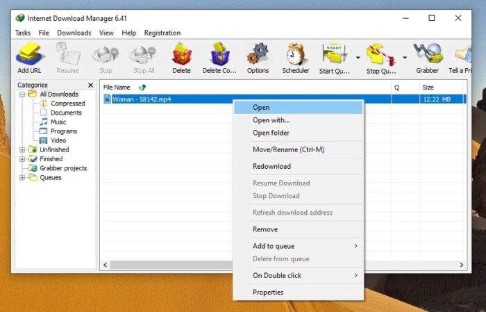Sort by the File Name column header
The width and height of the screenshot is (486, 312).
(246, 88)
